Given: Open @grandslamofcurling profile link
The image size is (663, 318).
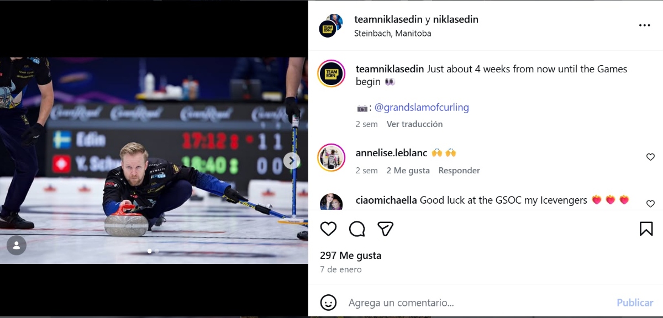Looking at the screenshot, I should 422,108.
